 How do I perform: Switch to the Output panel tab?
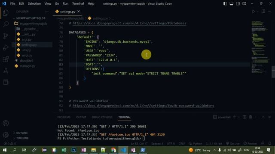click(x=81, y=117)
